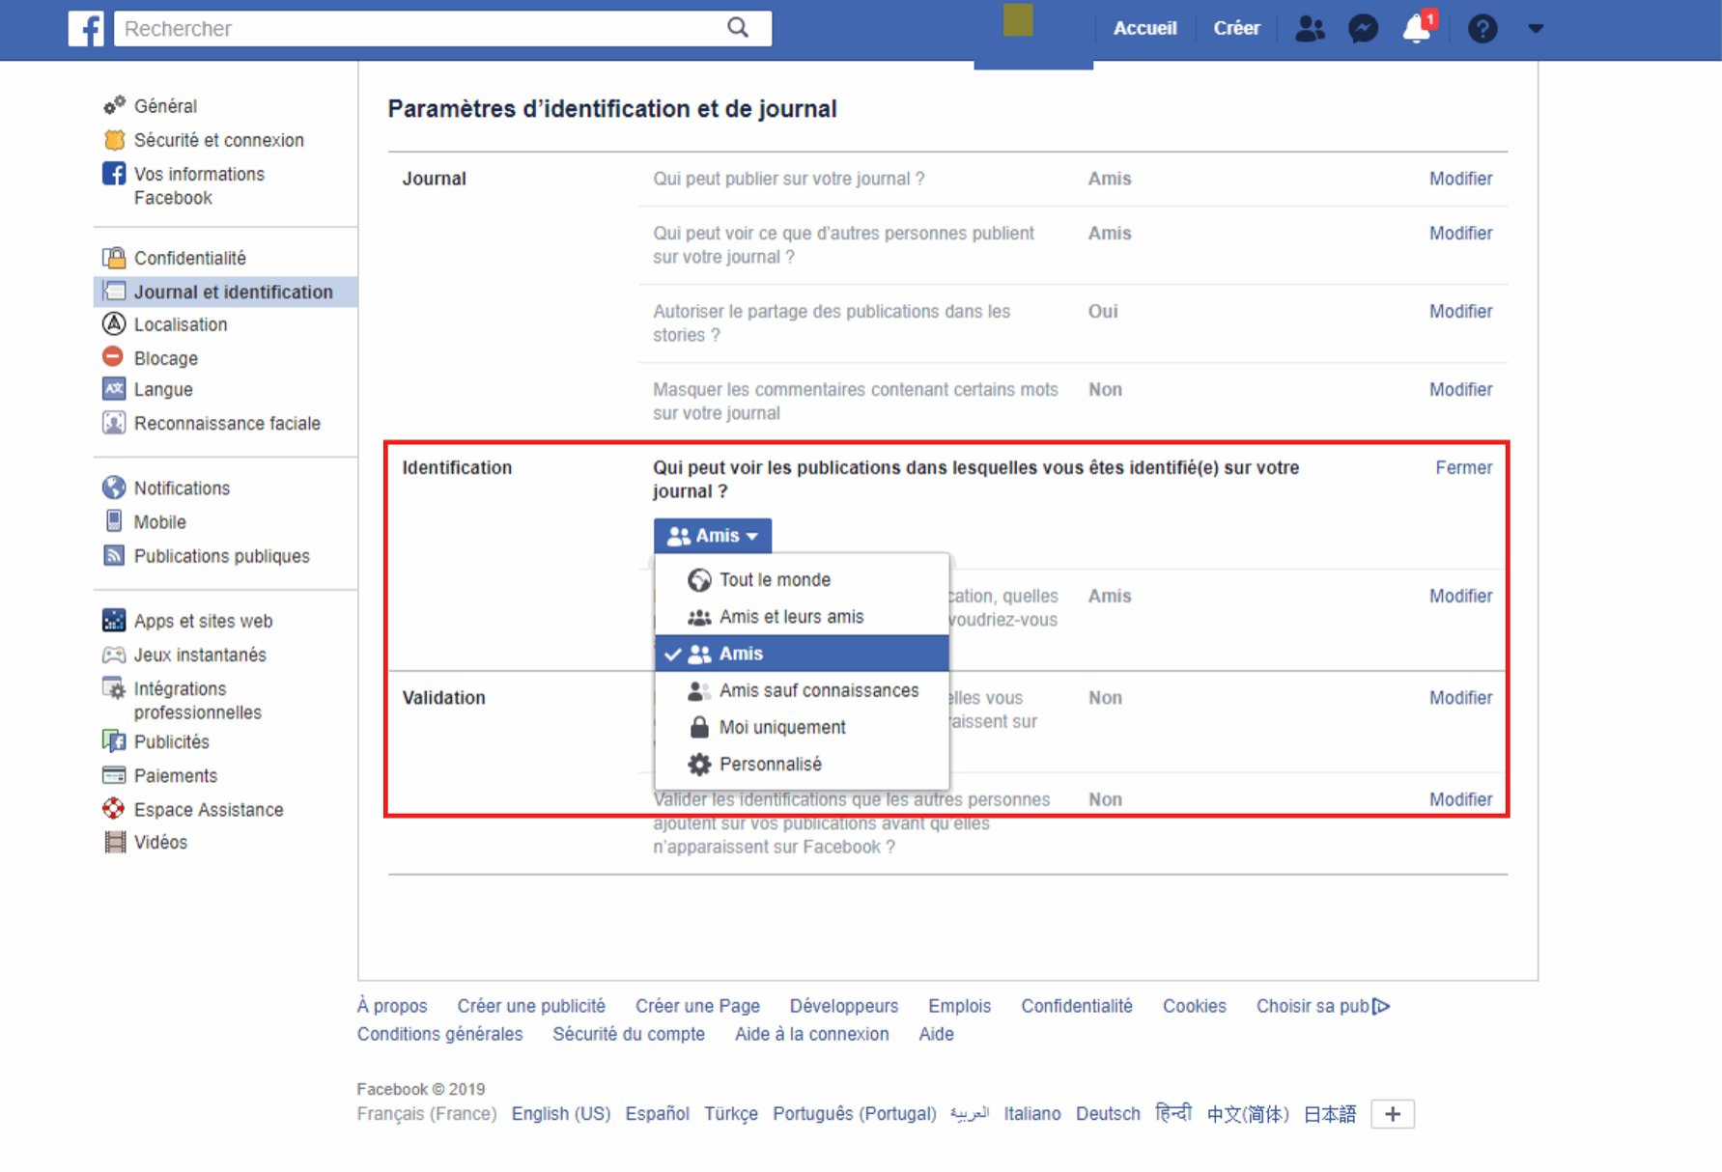Open Sécurité et connexion settings
Image resolution: width=1722 pixels, height=1172 pixels.
tap(218, 139)
